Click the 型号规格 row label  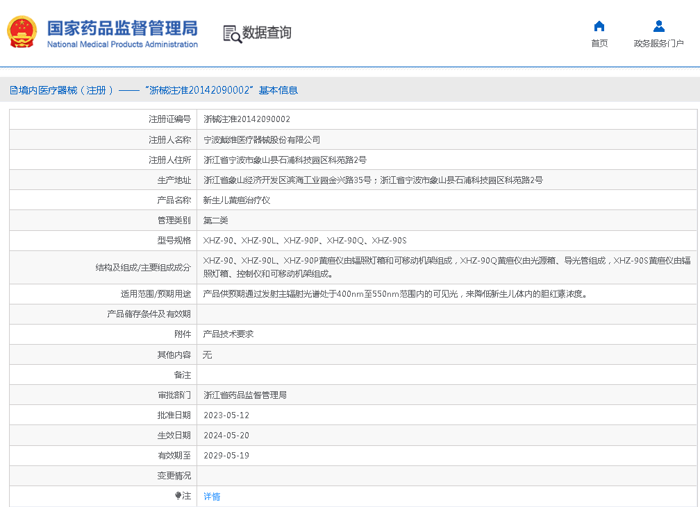click(x=174, y=241)
